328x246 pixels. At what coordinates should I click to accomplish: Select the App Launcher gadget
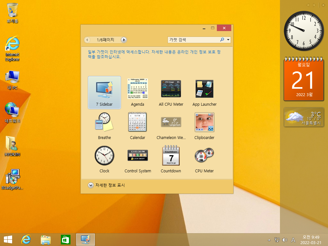click(204, 93)
